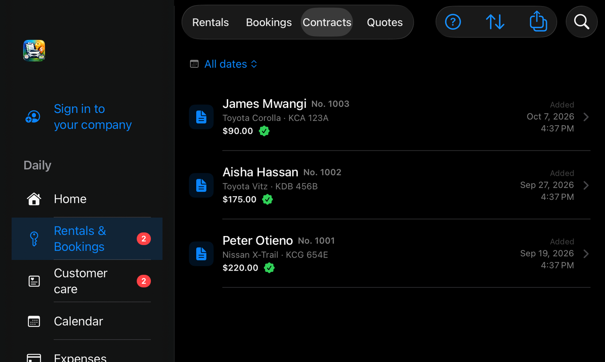Click the Expenses card icon
This screenshot has width=605, height=362.
(x=34, y=358)
